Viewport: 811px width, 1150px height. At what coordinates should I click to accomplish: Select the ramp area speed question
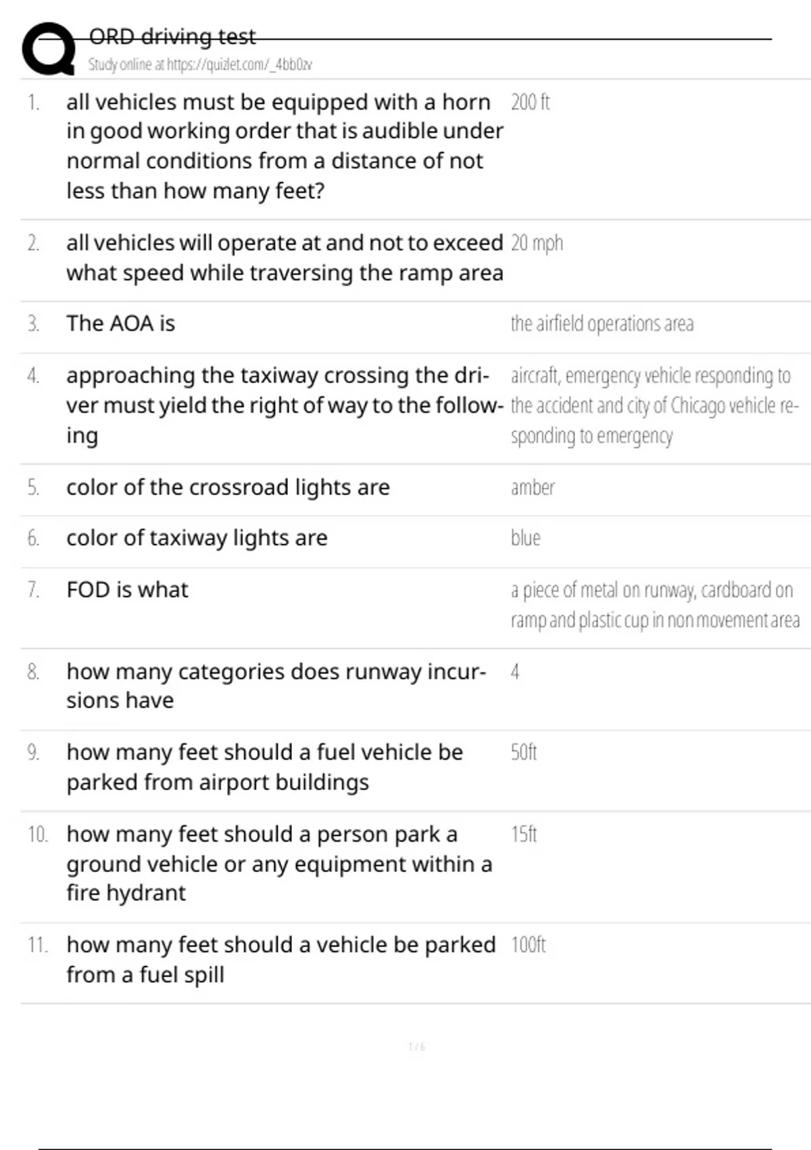tap(285, 258)
